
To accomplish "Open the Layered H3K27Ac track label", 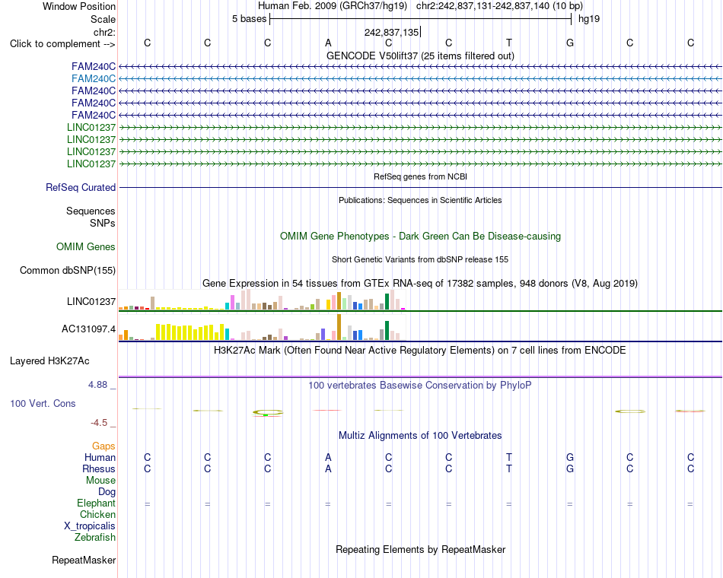I will (49, 361).
